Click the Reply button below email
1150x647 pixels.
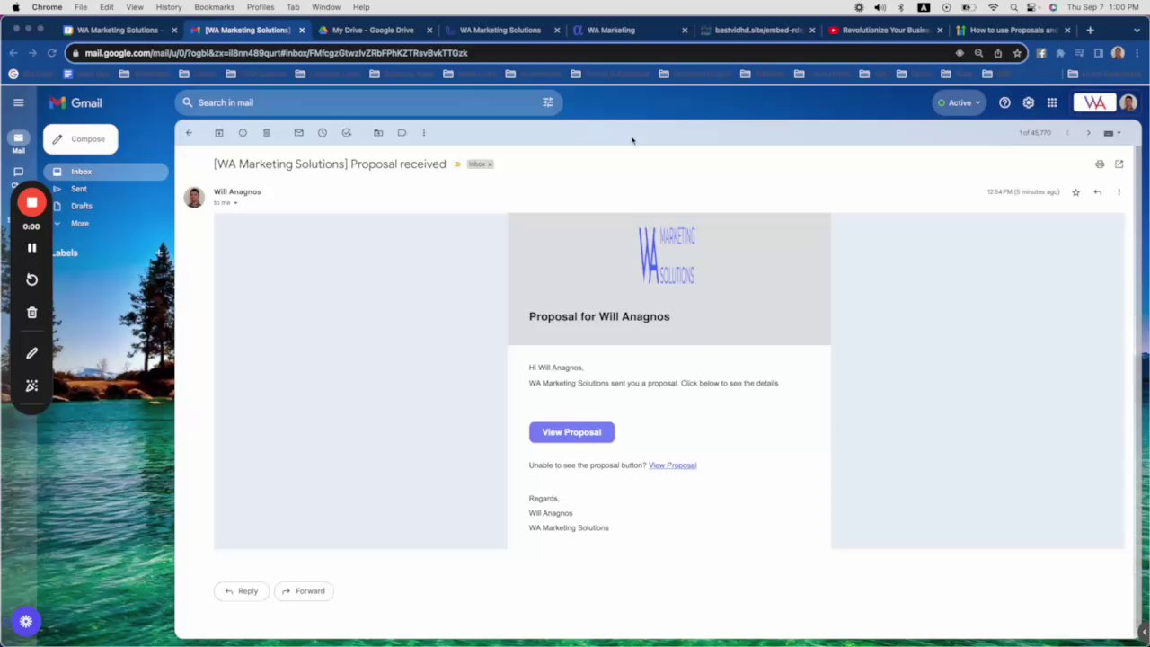(241, 591)
